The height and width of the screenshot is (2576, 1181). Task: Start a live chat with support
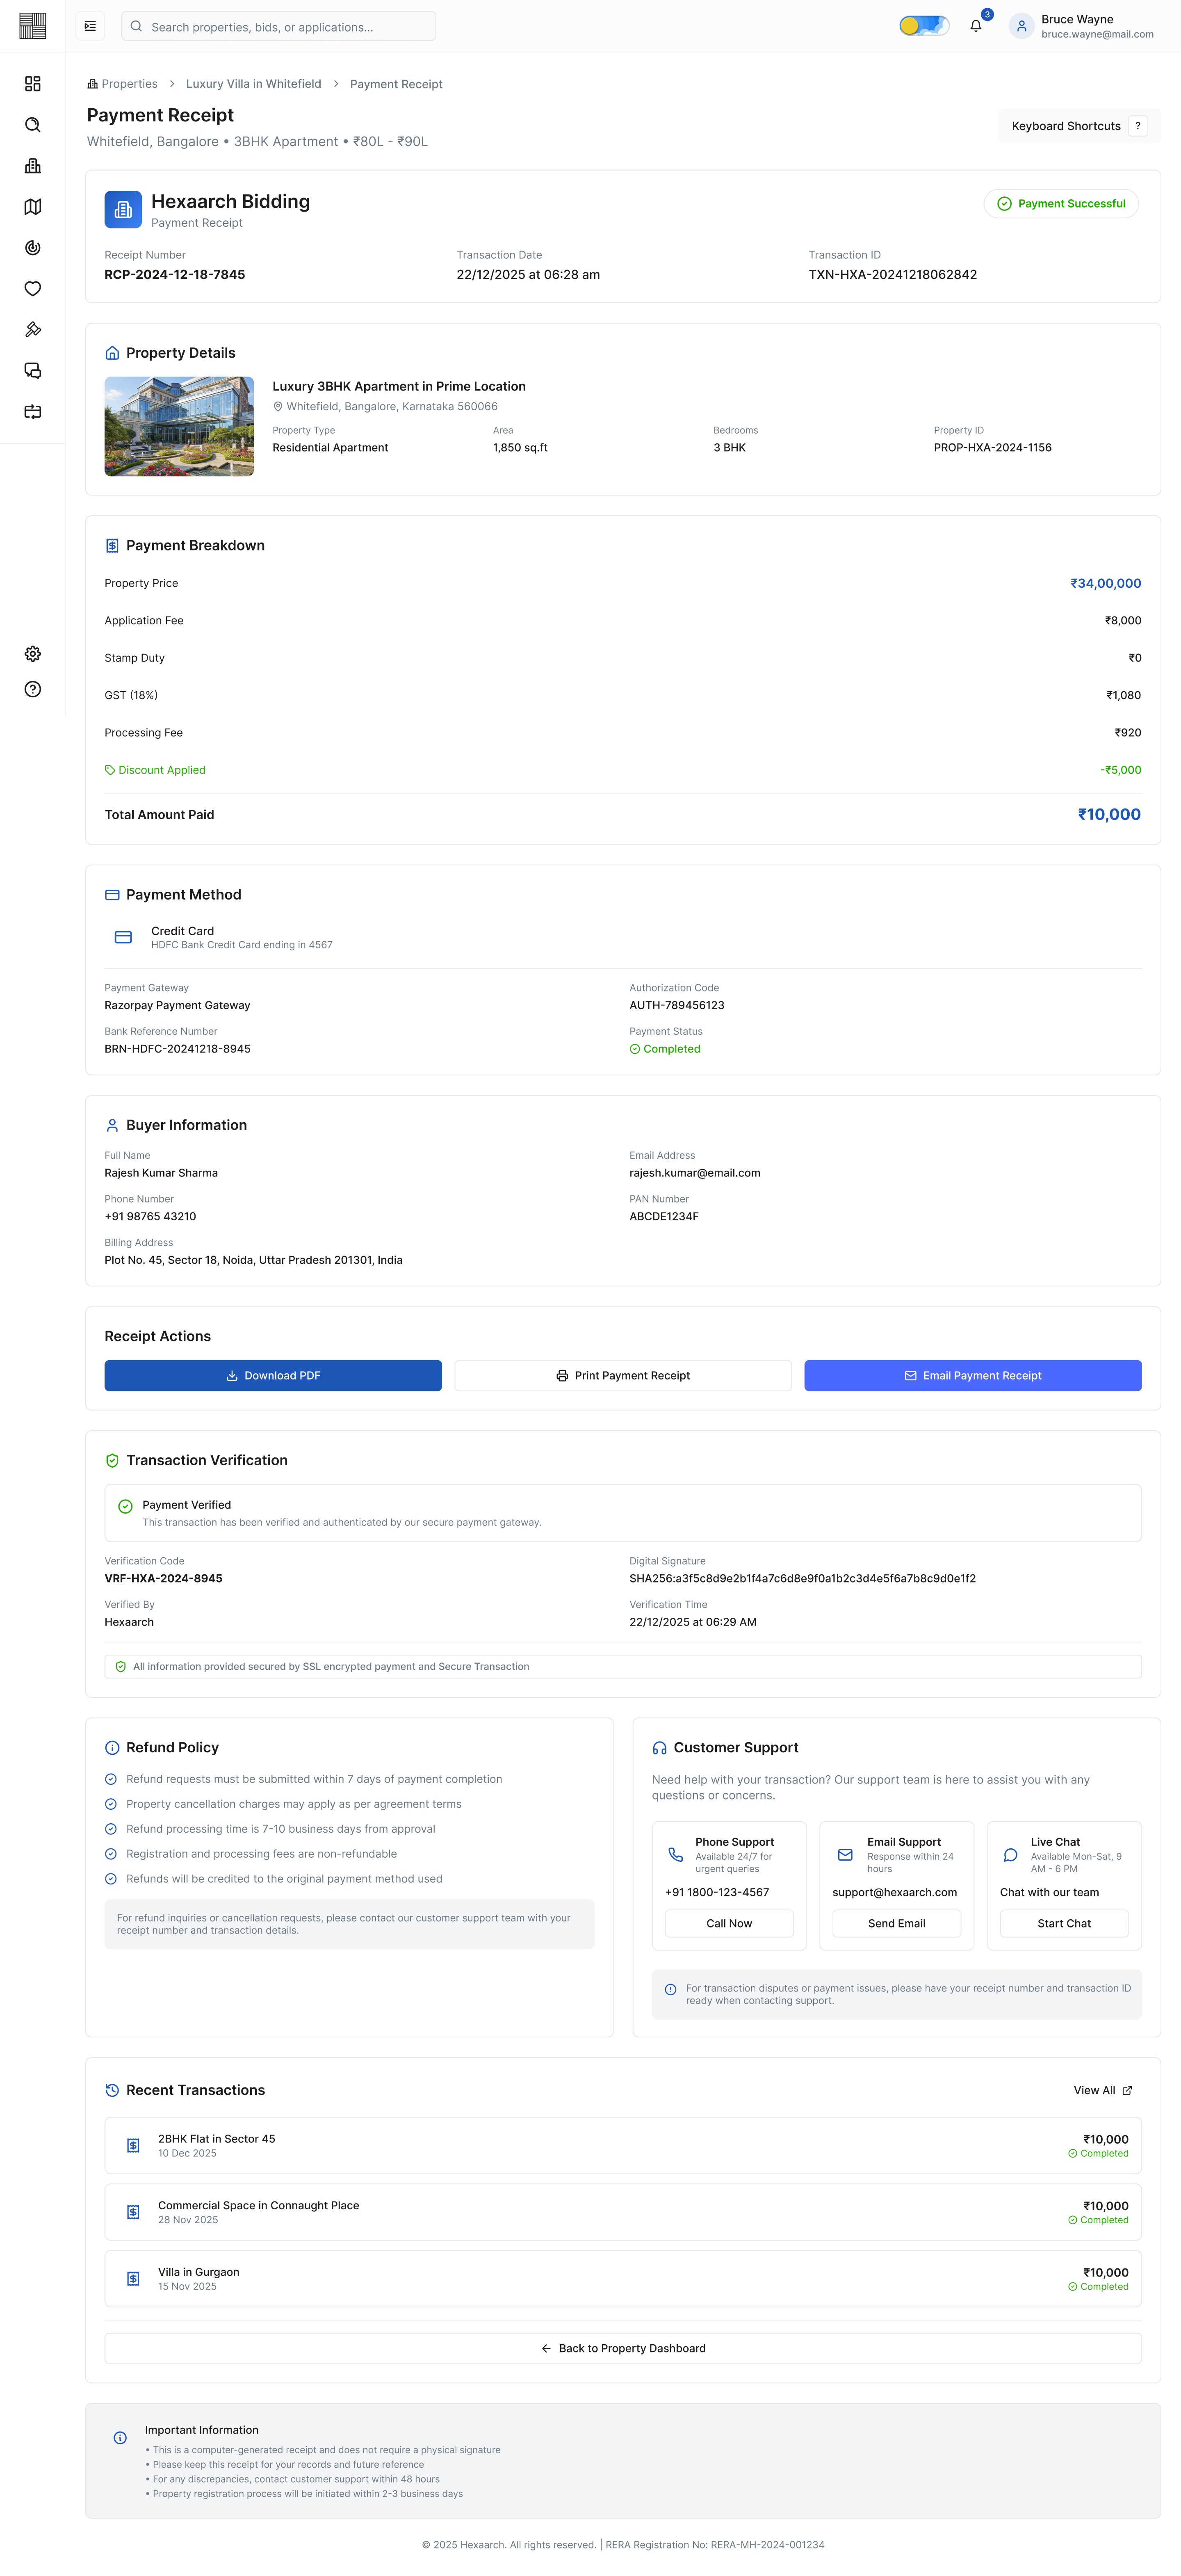[1064, 1924]
